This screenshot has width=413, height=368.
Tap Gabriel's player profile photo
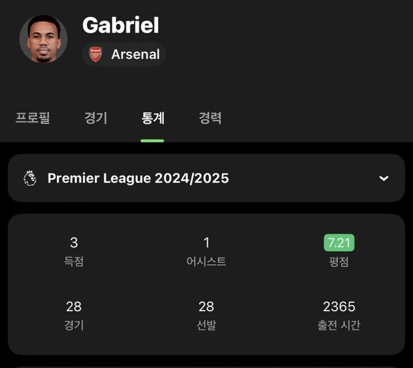(43, 39)
